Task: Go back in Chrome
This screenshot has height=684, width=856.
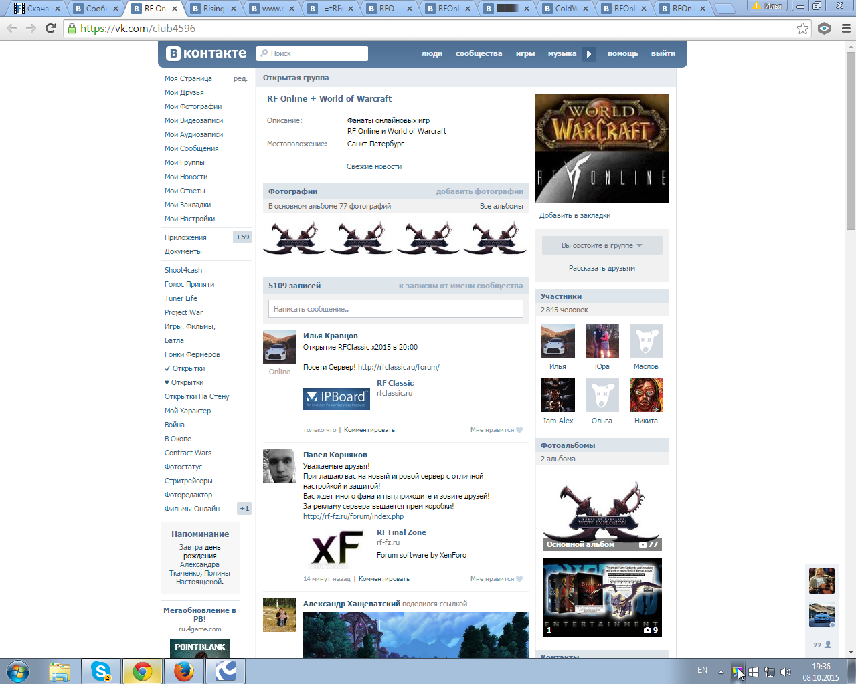Action: click(x=11, y=29)
